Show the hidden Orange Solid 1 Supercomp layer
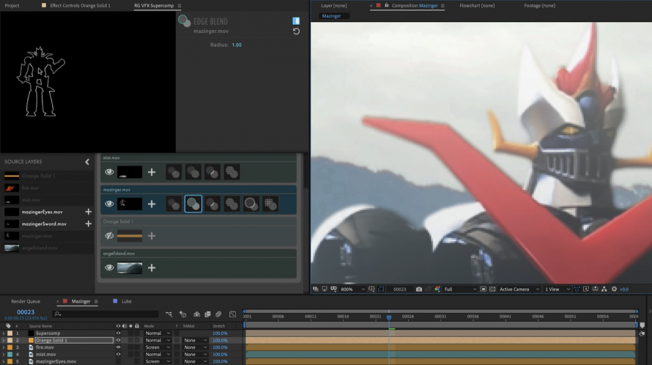 pyautogui.click(x=110, y=236)
